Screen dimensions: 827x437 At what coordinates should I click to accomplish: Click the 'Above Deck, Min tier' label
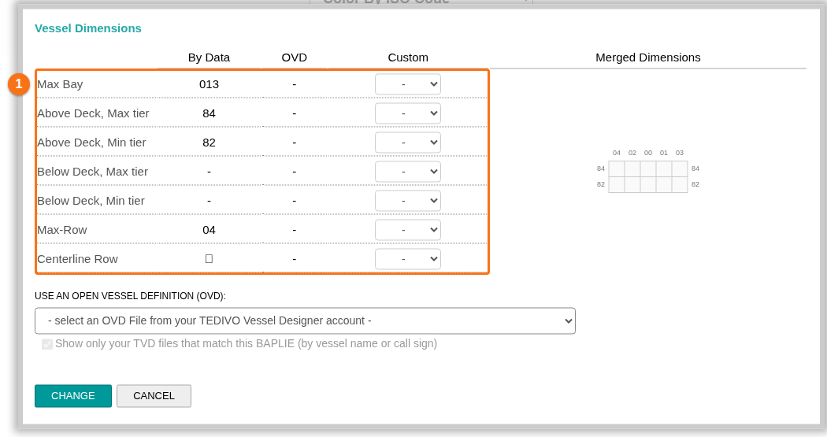[92, 143]
